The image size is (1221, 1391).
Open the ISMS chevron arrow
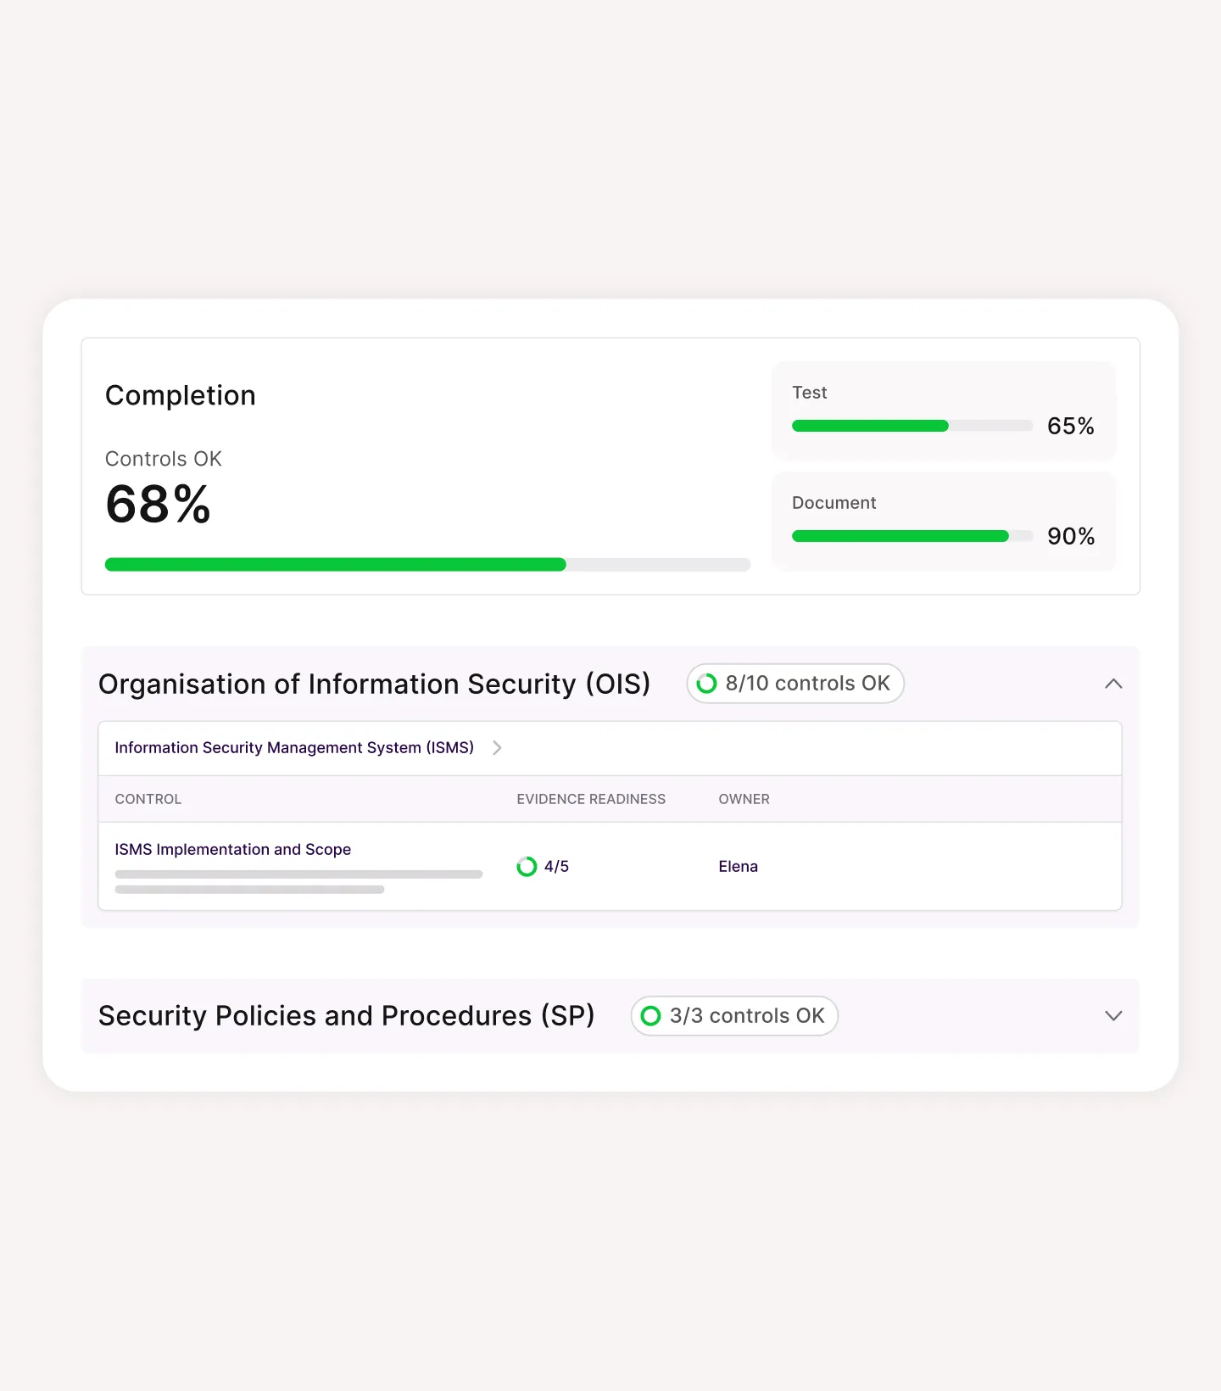pyautogui.click(x=497, y=747)
